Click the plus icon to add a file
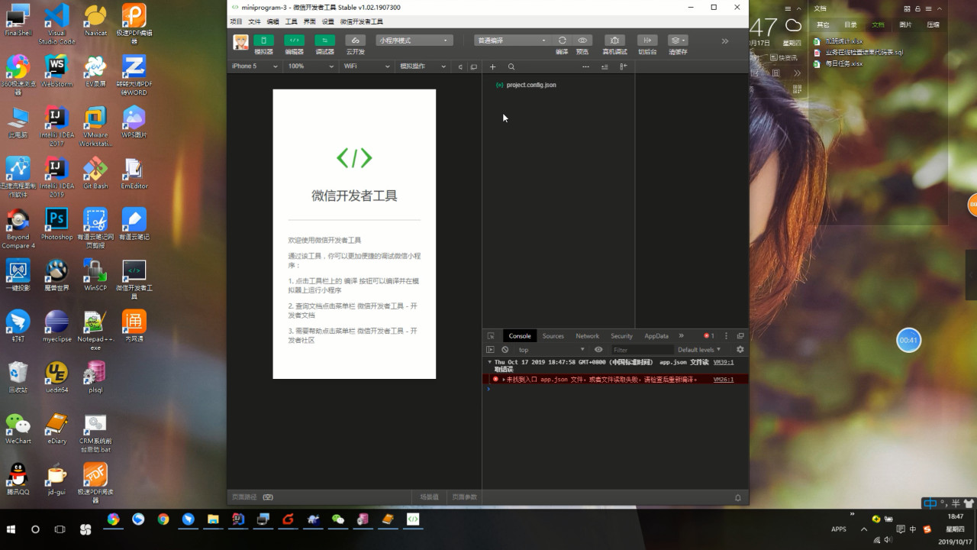Screen dimensions: 977x550 pyautogui.click(x=492, y=67)
